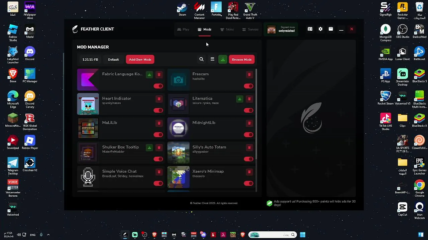Update Shulker Box Tooltip via green icon

pyautogui.click(x=149, y=148)
